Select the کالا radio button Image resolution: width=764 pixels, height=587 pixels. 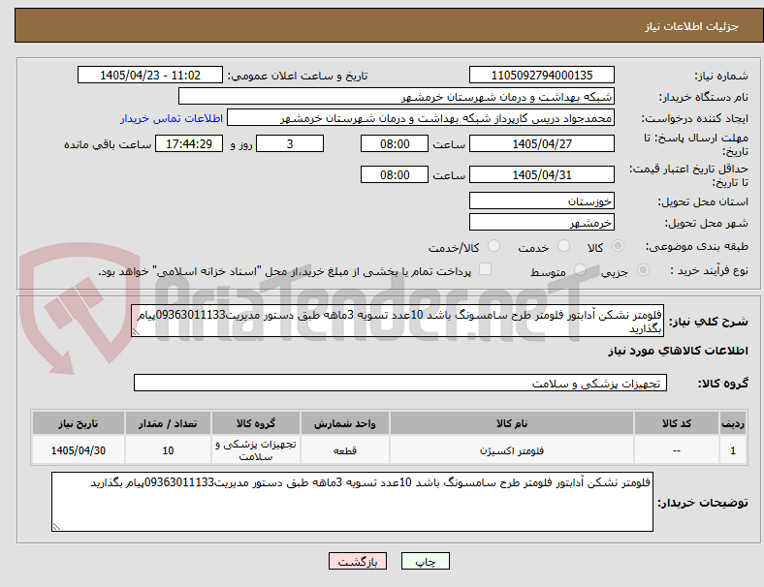(618, 246)
